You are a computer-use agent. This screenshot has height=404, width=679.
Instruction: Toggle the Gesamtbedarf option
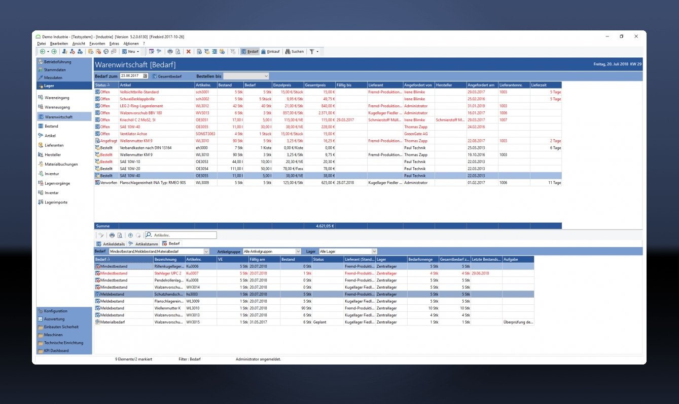tap(165, 76)
